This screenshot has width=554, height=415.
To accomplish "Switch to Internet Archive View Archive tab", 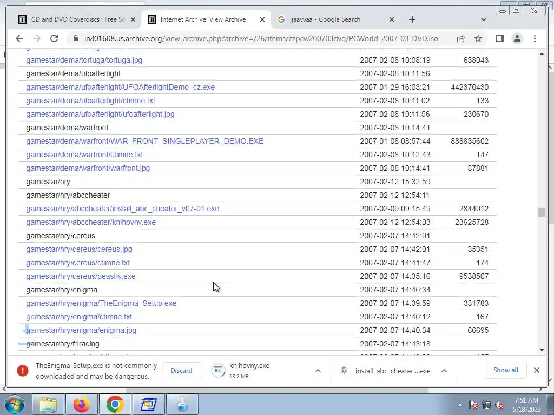I will 206,19.
